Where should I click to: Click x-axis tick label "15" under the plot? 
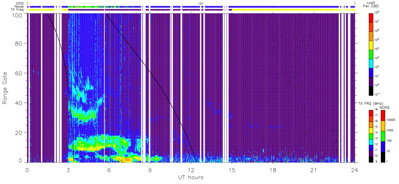pos(232,170)
